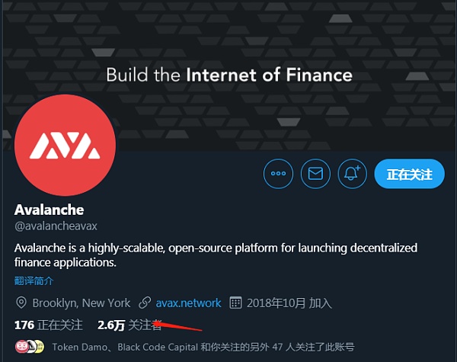This screenshot has height=362, width=457.
Task: Turn on notifications with the bell icon
Action: [353, 174]
